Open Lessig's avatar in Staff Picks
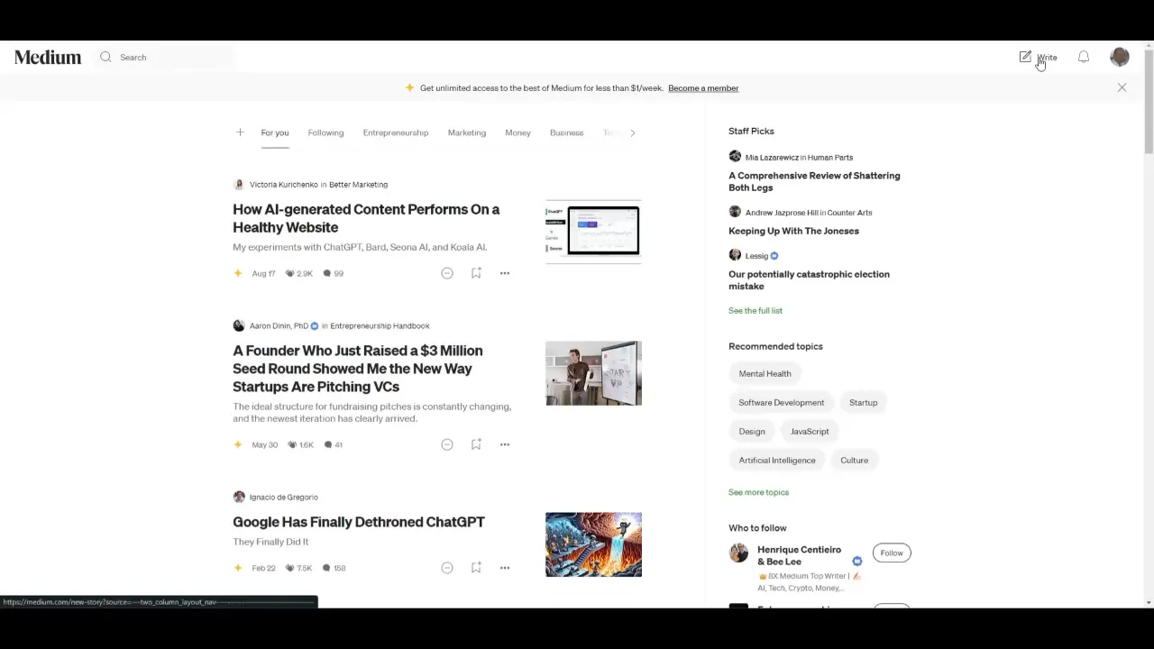The width and height of the screenshot is (1154, 649). [x=735, y=255]
